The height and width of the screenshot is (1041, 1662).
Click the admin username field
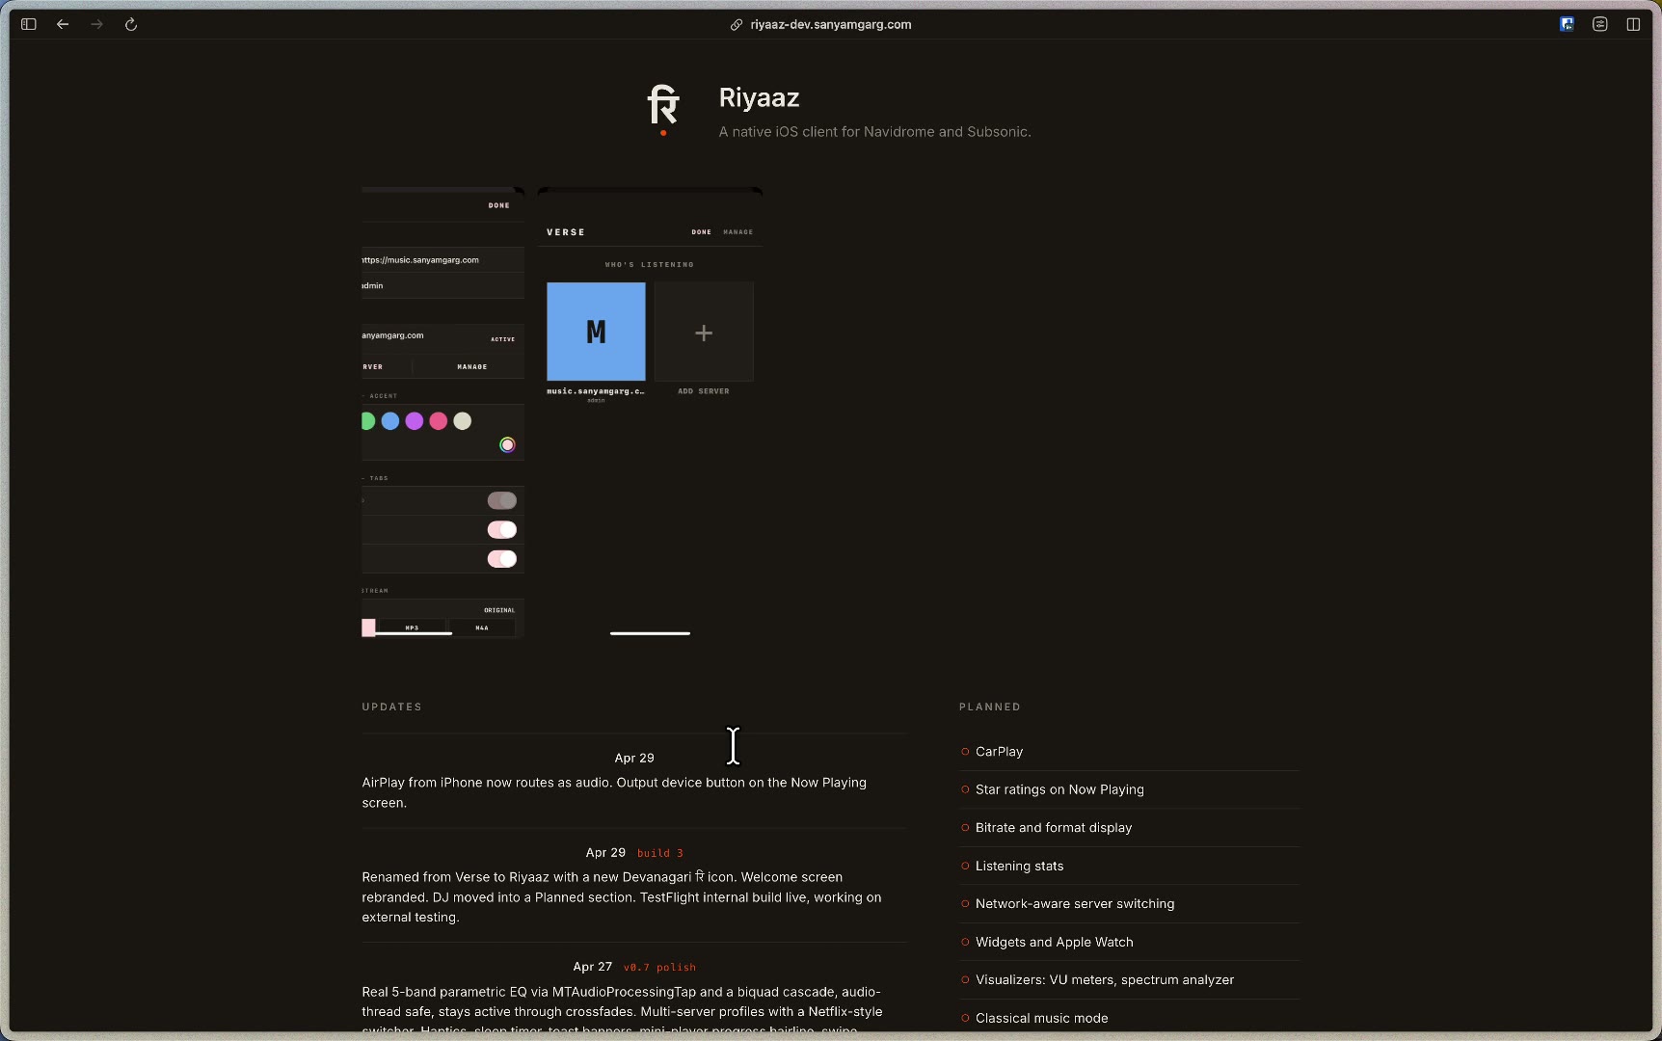point(442,286)
